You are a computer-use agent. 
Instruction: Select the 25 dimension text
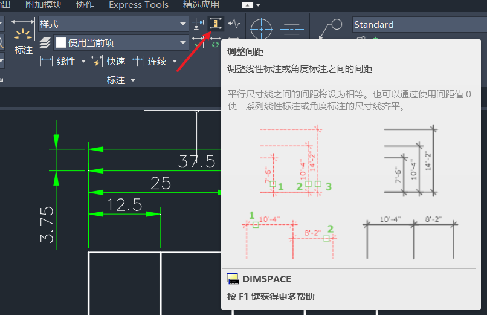coord(161,183)
